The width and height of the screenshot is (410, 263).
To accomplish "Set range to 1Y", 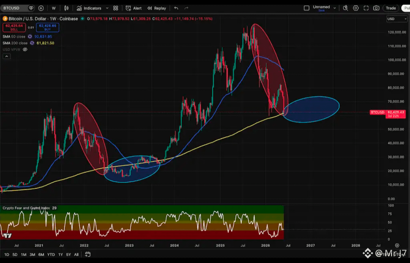I will (60, 254).
